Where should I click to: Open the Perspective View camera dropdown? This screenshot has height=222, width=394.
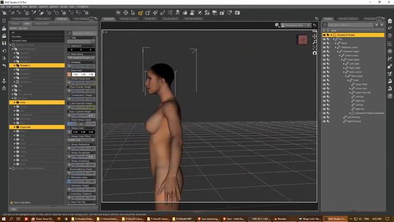coord(296,25)
